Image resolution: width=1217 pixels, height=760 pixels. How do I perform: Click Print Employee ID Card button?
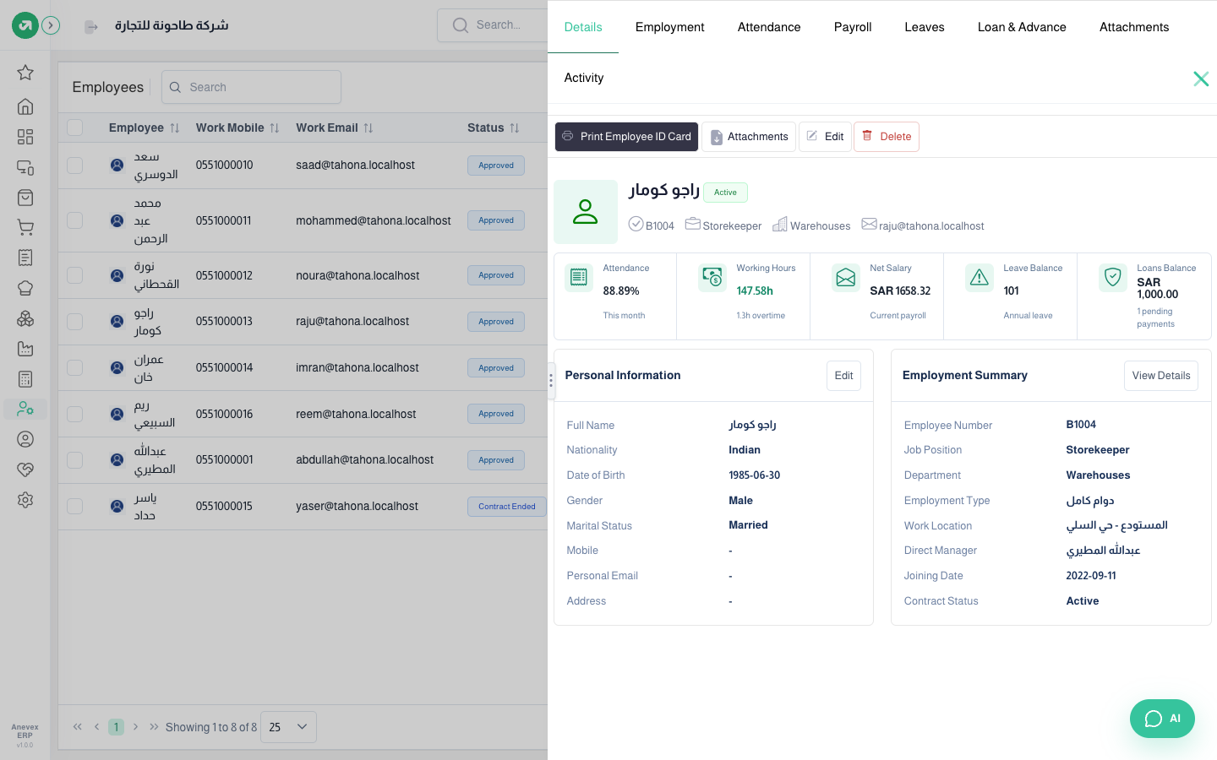tap(626, 137)
